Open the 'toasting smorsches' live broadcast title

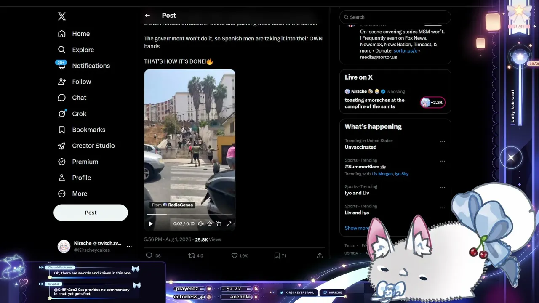pyautogui.click(x=374, y=104)
